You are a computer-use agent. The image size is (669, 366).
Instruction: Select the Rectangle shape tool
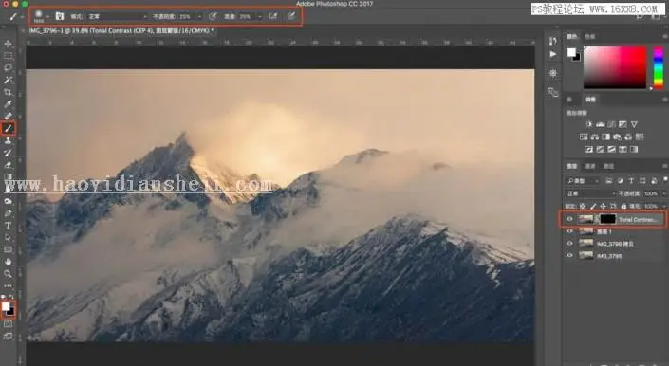click(9, 249)
